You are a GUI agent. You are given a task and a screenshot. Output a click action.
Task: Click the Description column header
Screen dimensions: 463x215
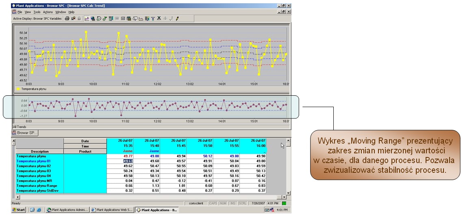40,151
